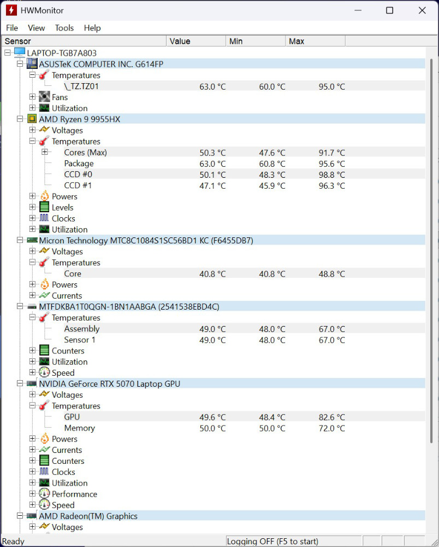Expand Utilization under AMD Ryzen 9 9955HX

pos(32,229)
